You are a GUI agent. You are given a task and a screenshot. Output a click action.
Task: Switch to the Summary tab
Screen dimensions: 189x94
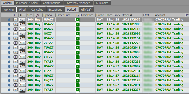click(102, 3)
